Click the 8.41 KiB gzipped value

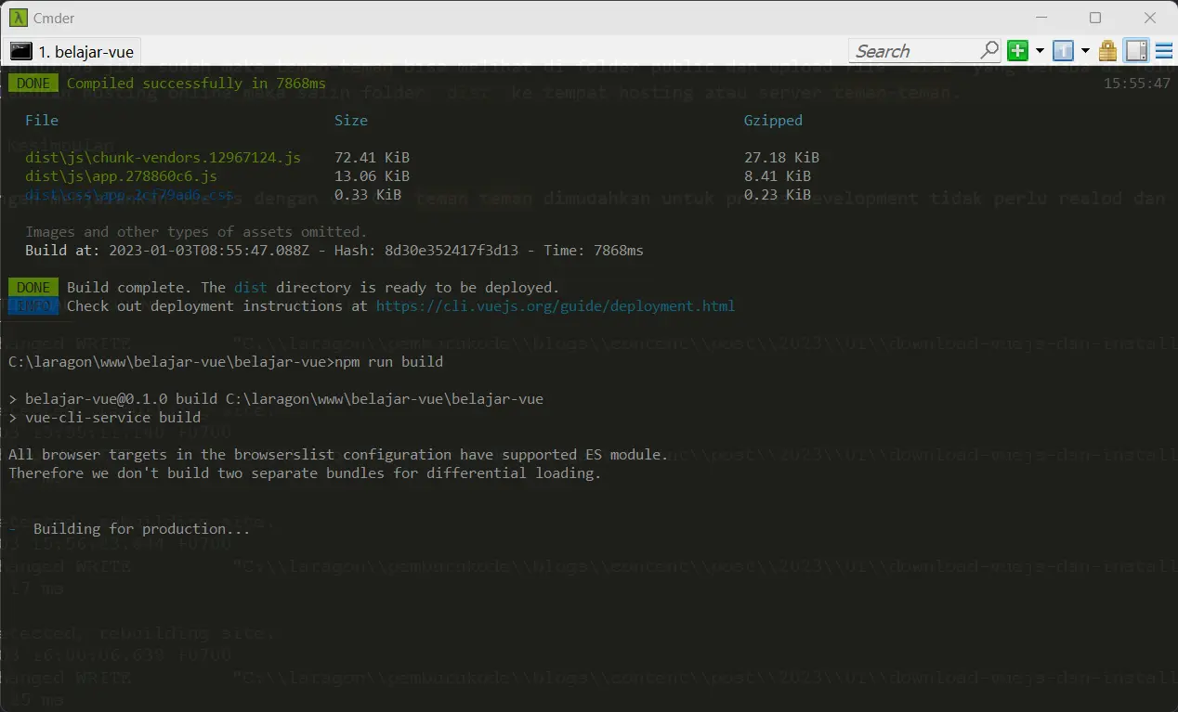tap(778, 176)
